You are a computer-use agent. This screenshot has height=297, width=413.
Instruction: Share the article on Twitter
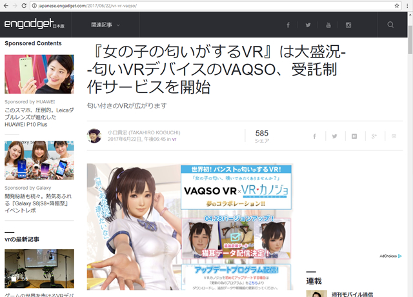click(x=334, y=136)
